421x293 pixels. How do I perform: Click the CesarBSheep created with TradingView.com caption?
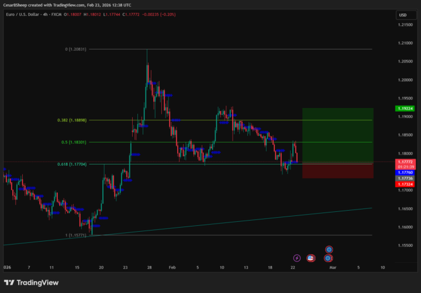click(67, 5)
